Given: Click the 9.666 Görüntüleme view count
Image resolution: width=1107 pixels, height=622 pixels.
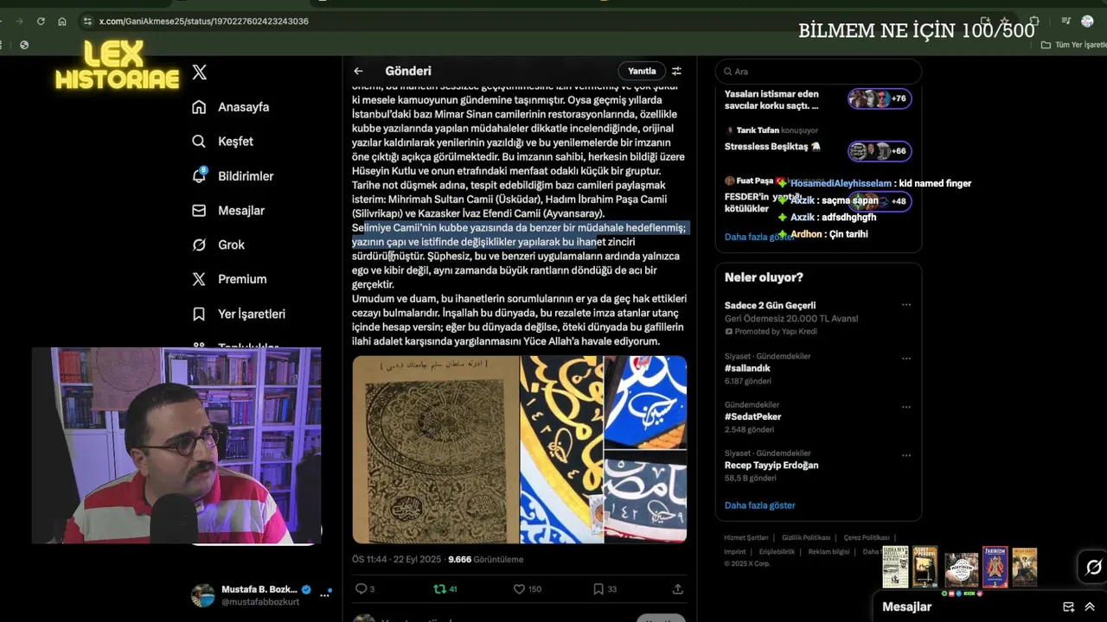Looking at the screenshot, I should point(485,559).
